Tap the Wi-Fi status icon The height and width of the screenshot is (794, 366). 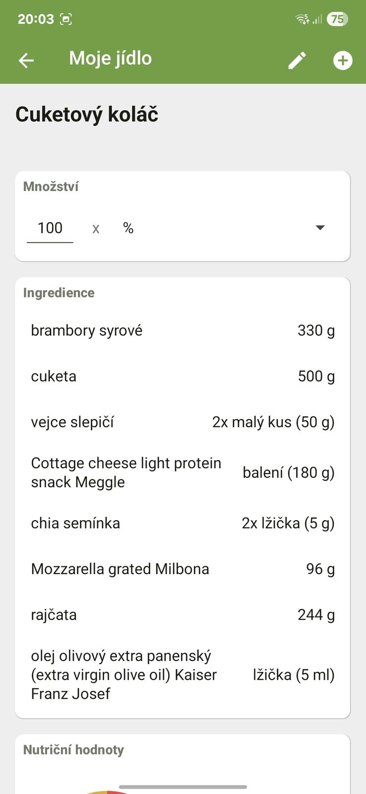302,19
